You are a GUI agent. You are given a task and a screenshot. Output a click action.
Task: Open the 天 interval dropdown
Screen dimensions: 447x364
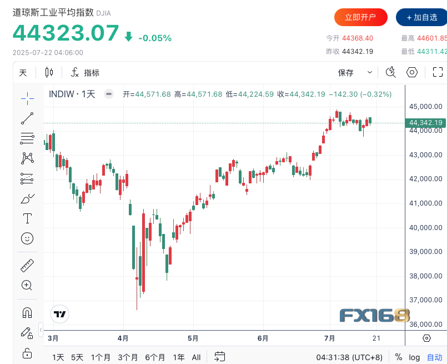point(23,72)
